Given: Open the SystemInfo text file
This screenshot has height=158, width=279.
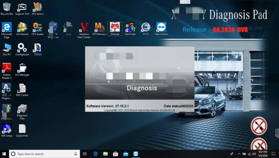Looking at the screenshot, I should pos(22,130).
